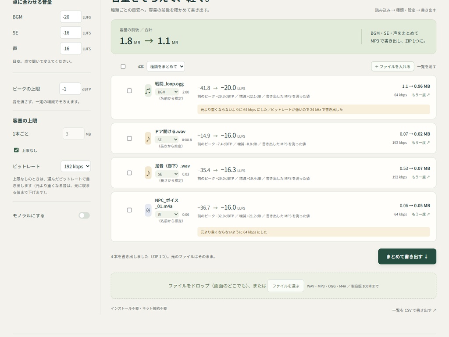The height and width of the screenshot is (337, 449).
Task: Click the '0.53 → 0.07 MB' size value
Action: point(415,168)
